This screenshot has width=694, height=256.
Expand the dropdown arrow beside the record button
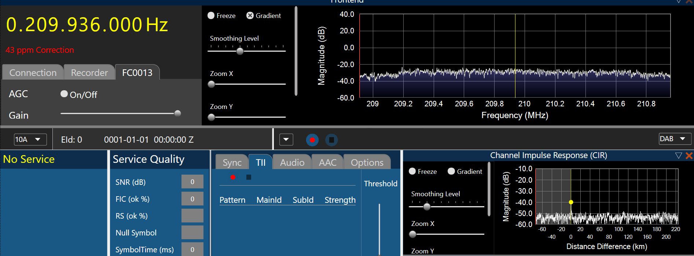286,140
